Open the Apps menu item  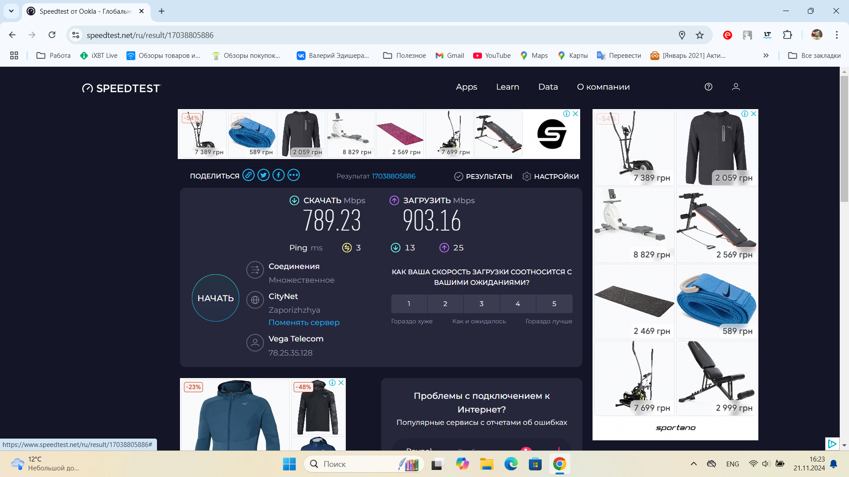point(467,87)
